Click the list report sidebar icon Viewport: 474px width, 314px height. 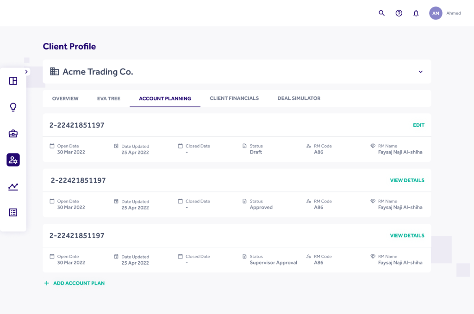click(x=13, y=212)
